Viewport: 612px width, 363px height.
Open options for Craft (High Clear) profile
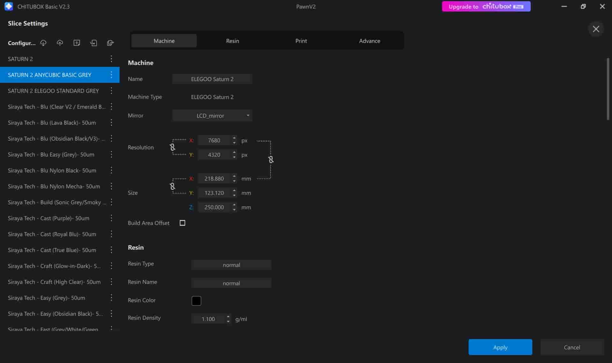pyautogui.click(x=111, y=282)
